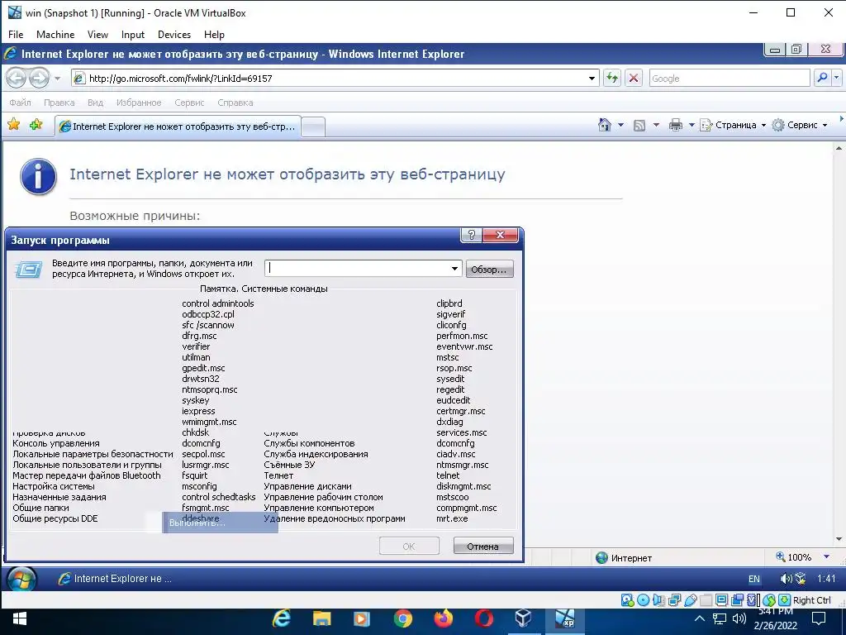Open the Favorites Center star icon
The height and width of the screenshot is (635, 846).
13,125
